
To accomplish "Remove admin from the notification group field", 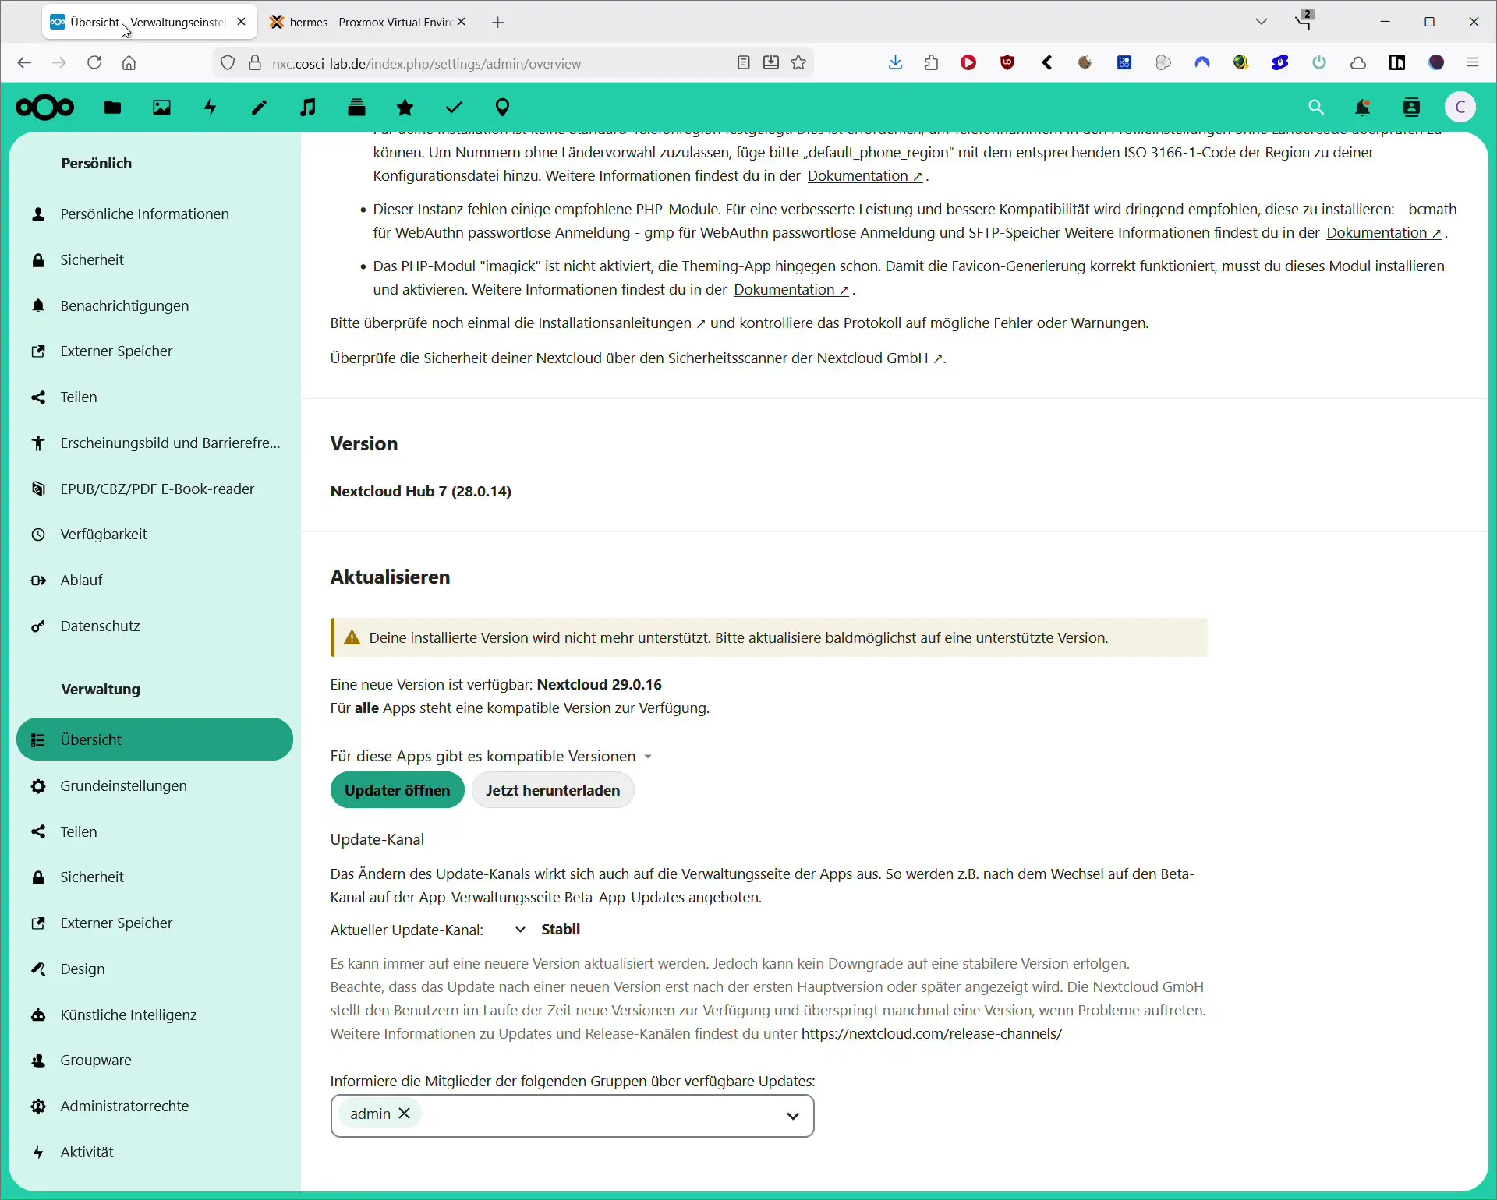I will [405, 1114].
